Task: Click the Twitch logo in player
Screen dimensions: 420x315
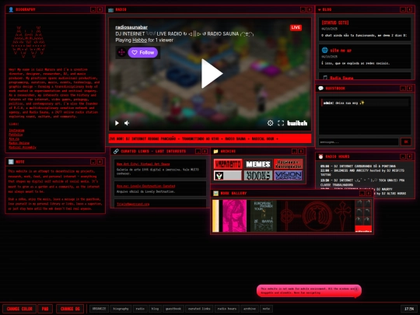Action: [297, 123]
